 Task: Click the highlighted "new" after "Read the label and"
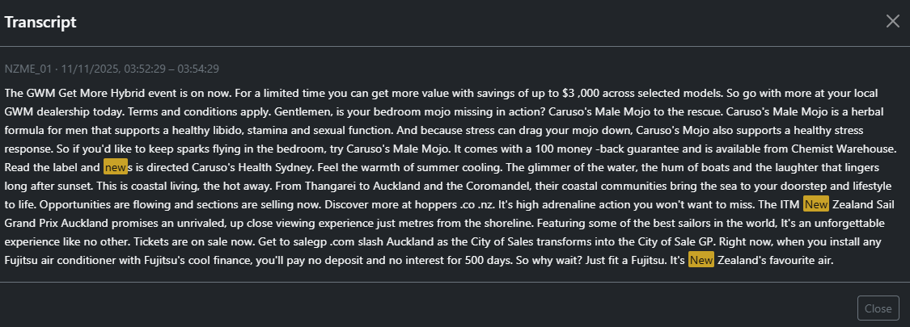coord(116,167)
